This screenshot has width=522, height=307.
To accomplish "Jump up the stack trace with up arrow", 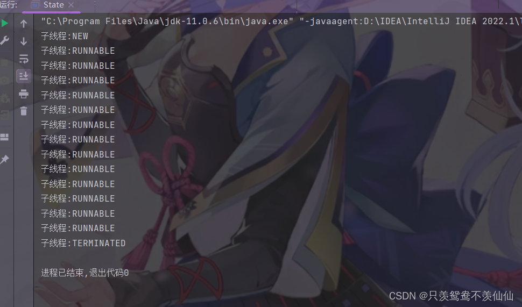I will tap(24, 24).
